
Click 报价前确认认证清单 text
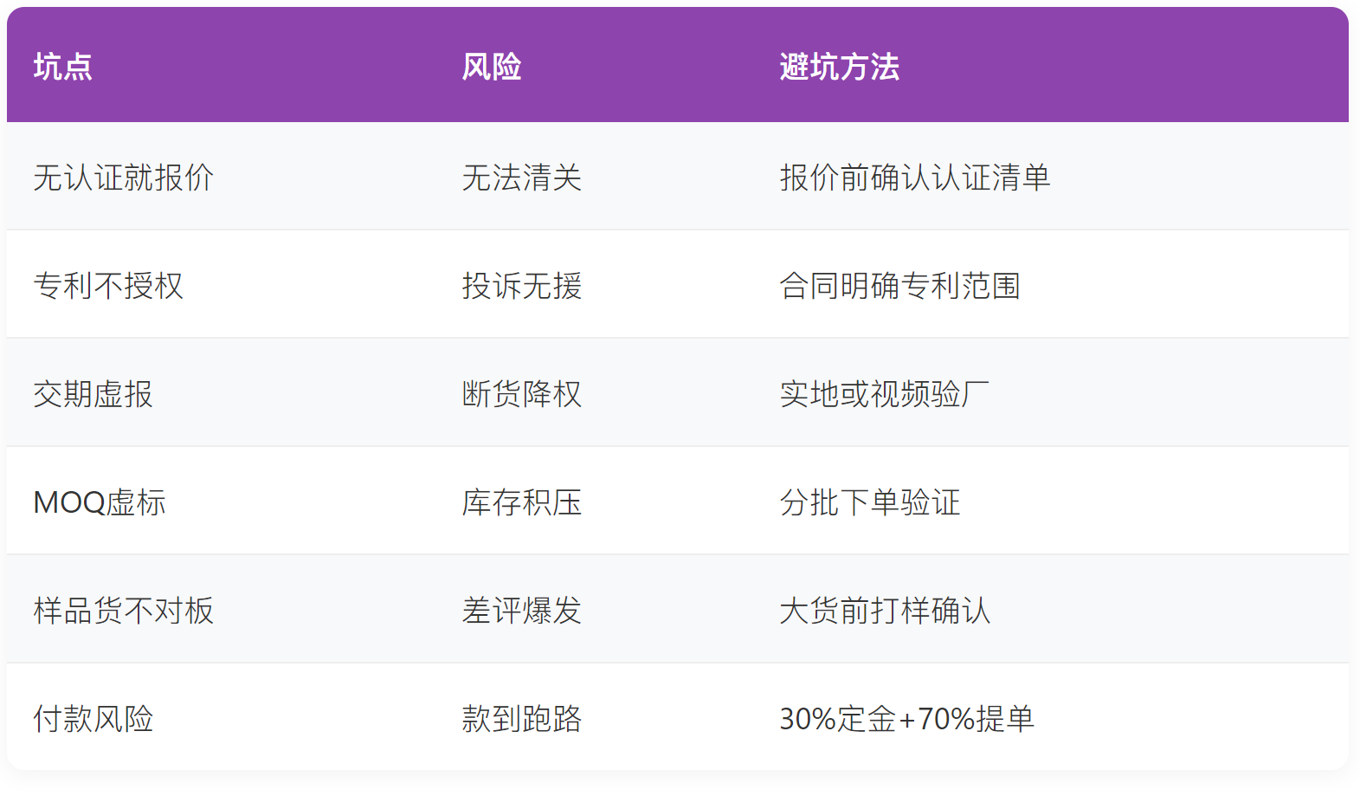point(915,178)
